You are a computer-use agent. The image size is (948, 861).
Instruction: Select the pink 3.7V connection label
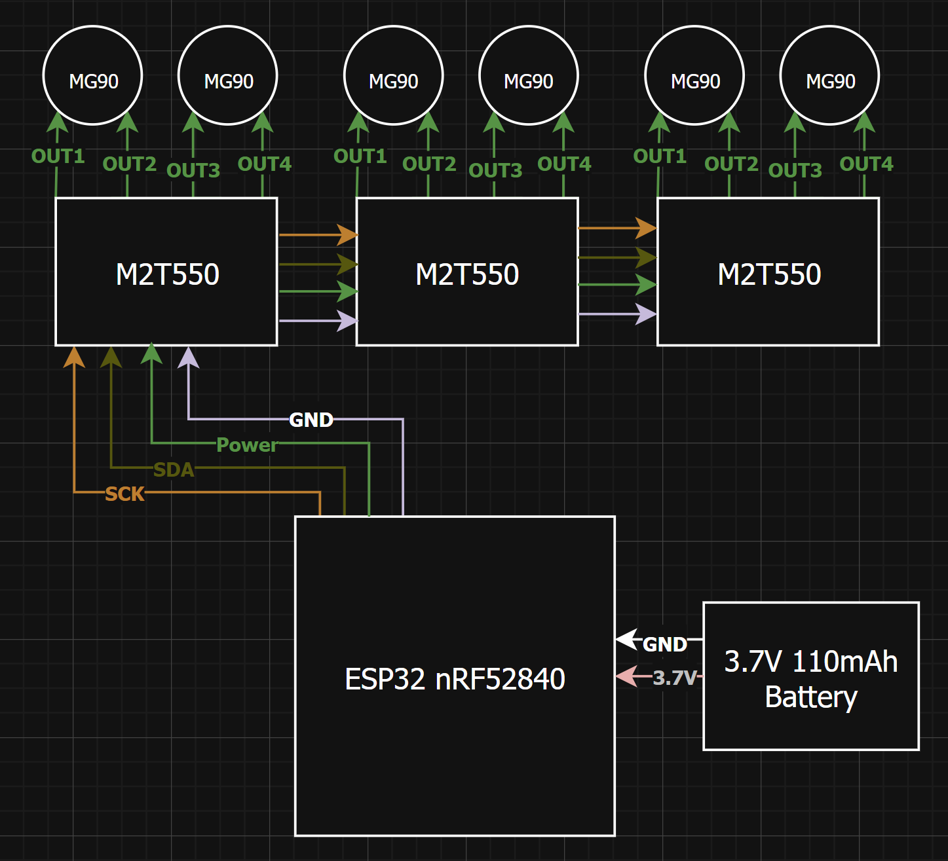(675, 678)
